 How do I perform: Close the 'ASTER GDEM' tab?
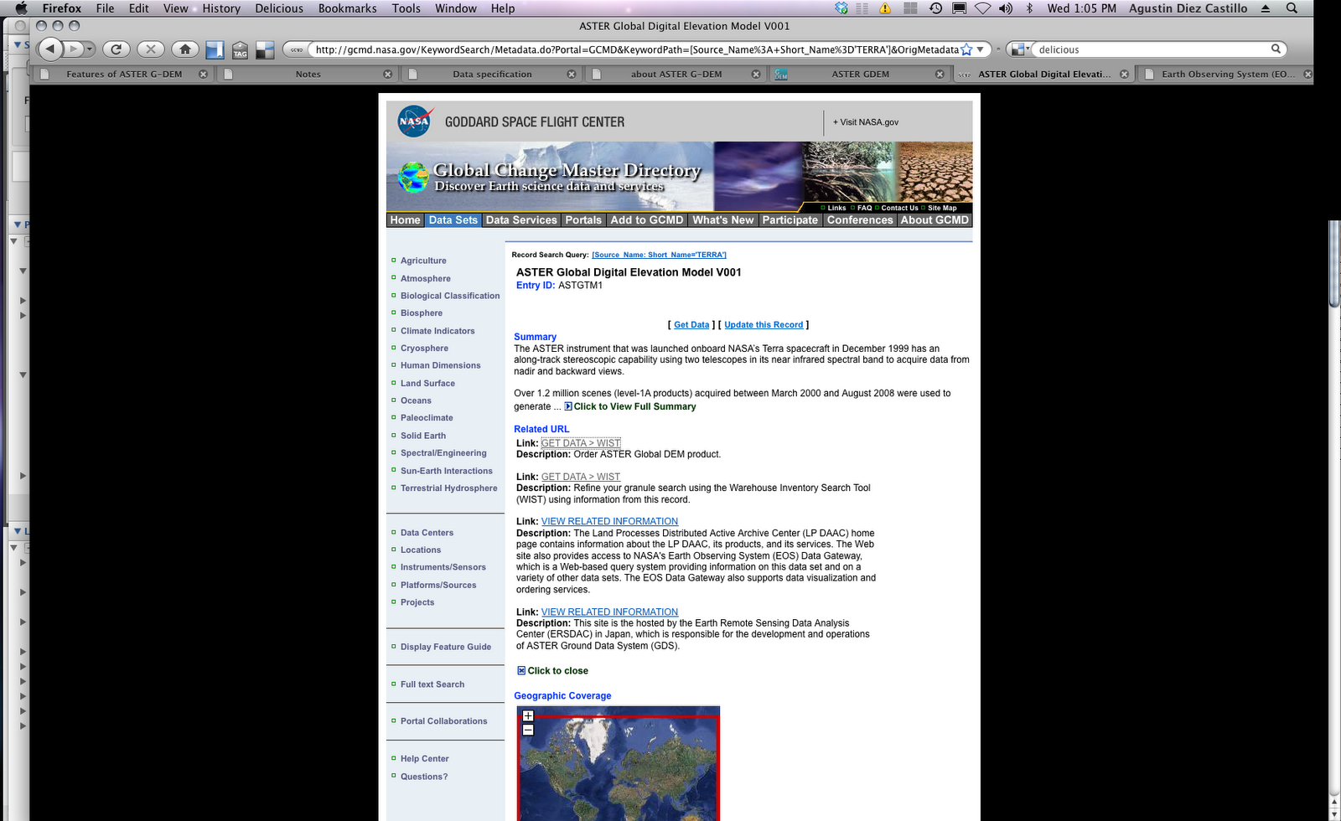click(x=940, y=74)
